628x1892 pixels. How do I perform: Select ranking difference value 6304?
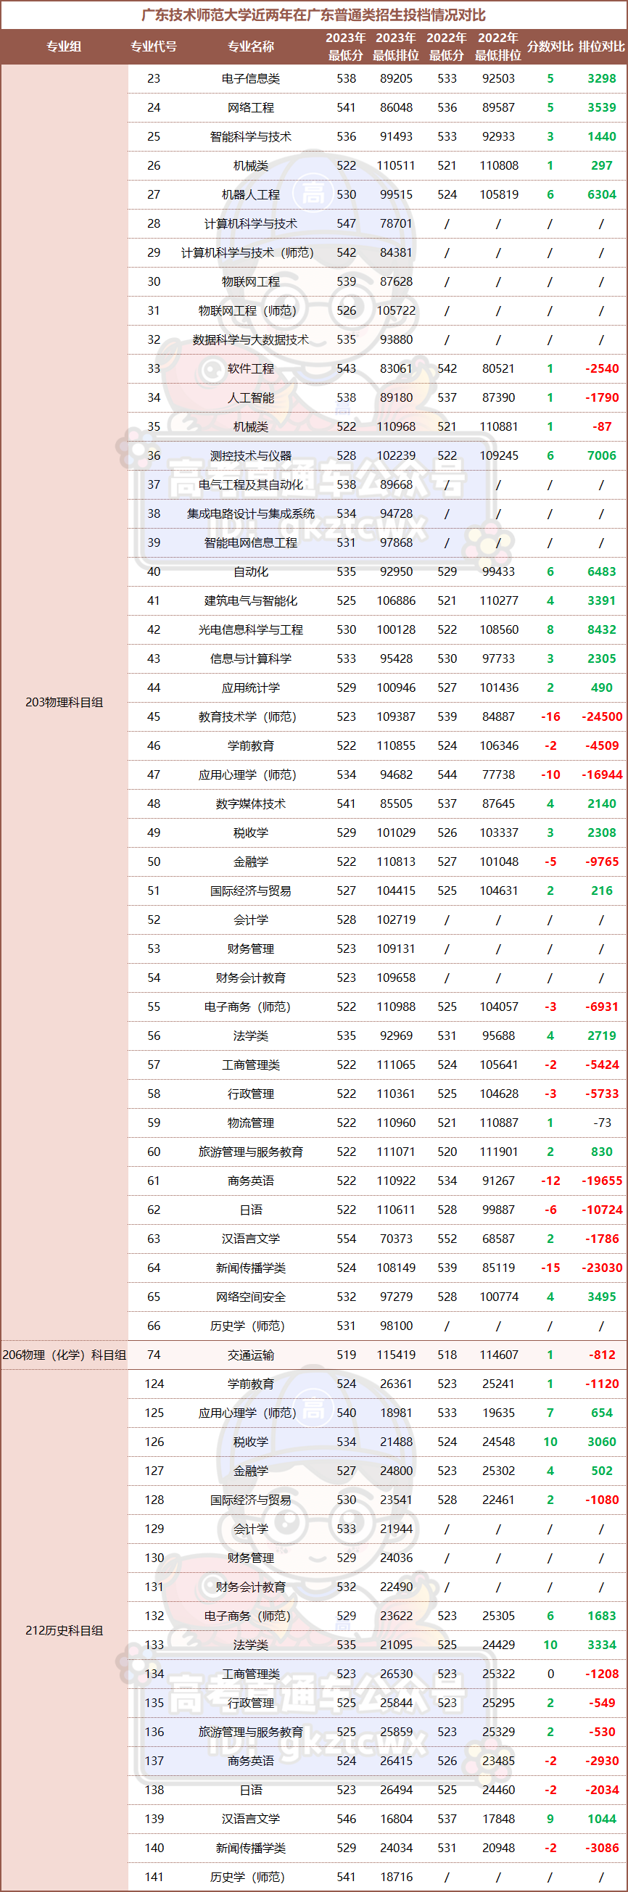click(602, 194)
